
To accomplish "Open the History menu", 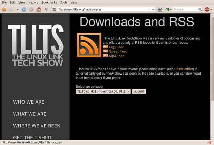I will coord(33,2).
